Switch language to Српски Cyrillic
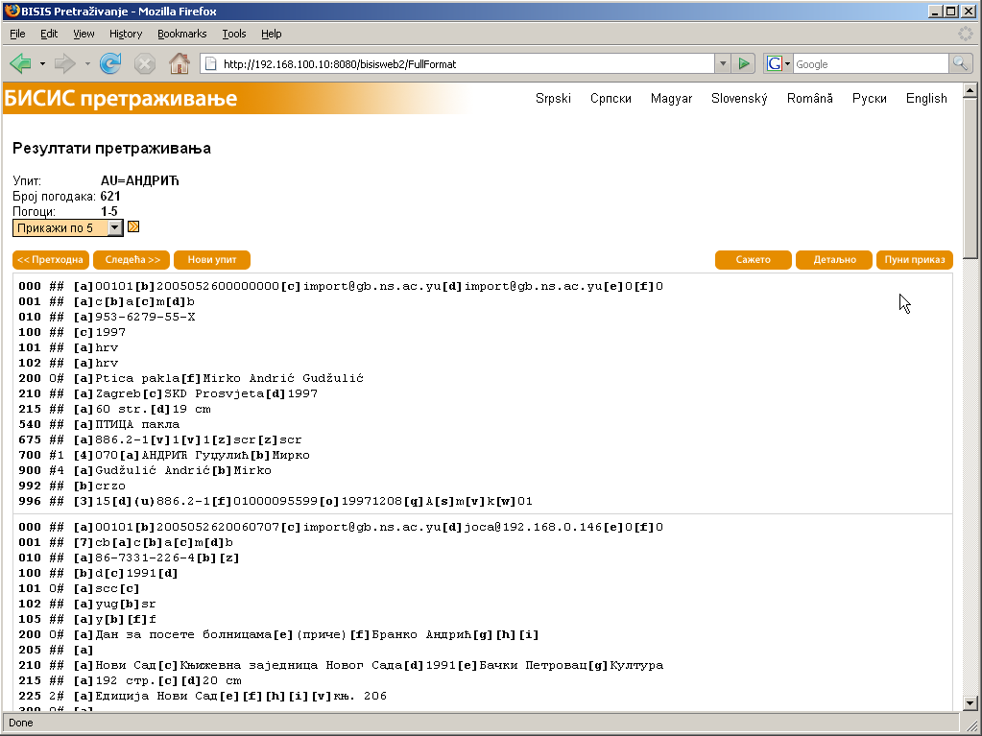This screenshot has width=982, height=736. [x=611, y=98]
